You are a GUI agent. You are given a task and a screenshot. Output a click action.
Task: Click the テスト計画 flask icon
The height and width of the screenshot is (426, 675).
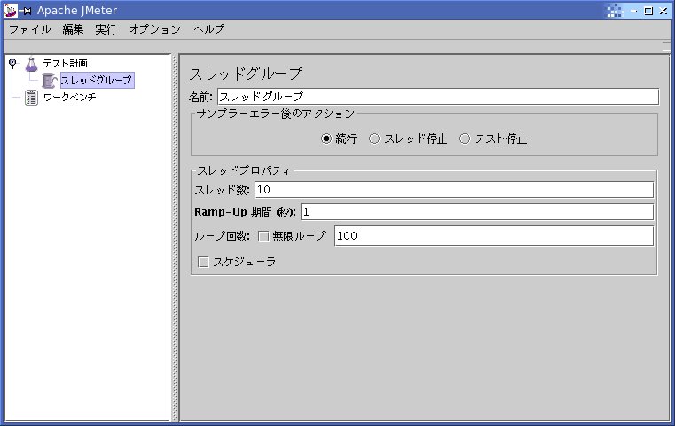[31, 64]
